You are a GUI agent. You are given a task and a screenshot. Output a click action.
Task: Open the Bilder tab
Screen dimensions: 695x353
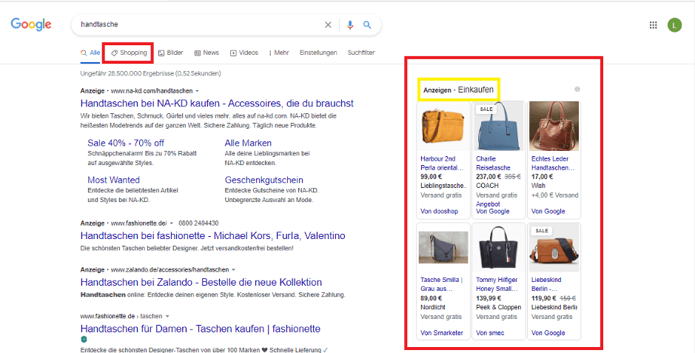tap(170, 53)
